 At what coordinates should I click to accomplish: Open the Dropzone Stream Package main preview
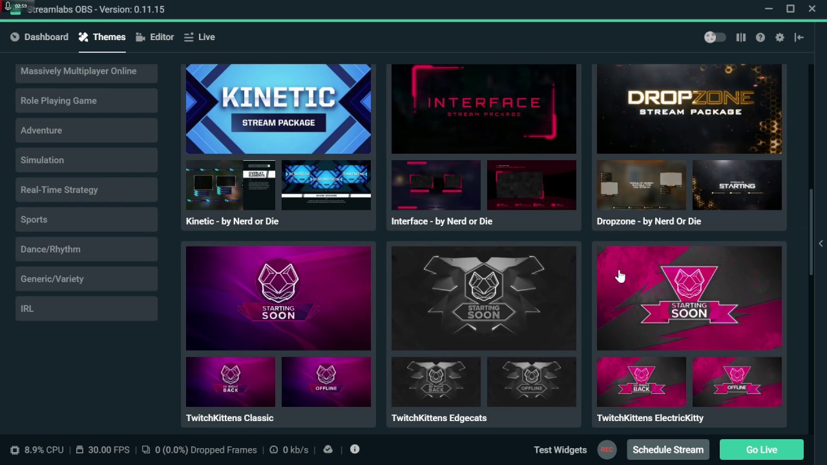click(689, 108)
